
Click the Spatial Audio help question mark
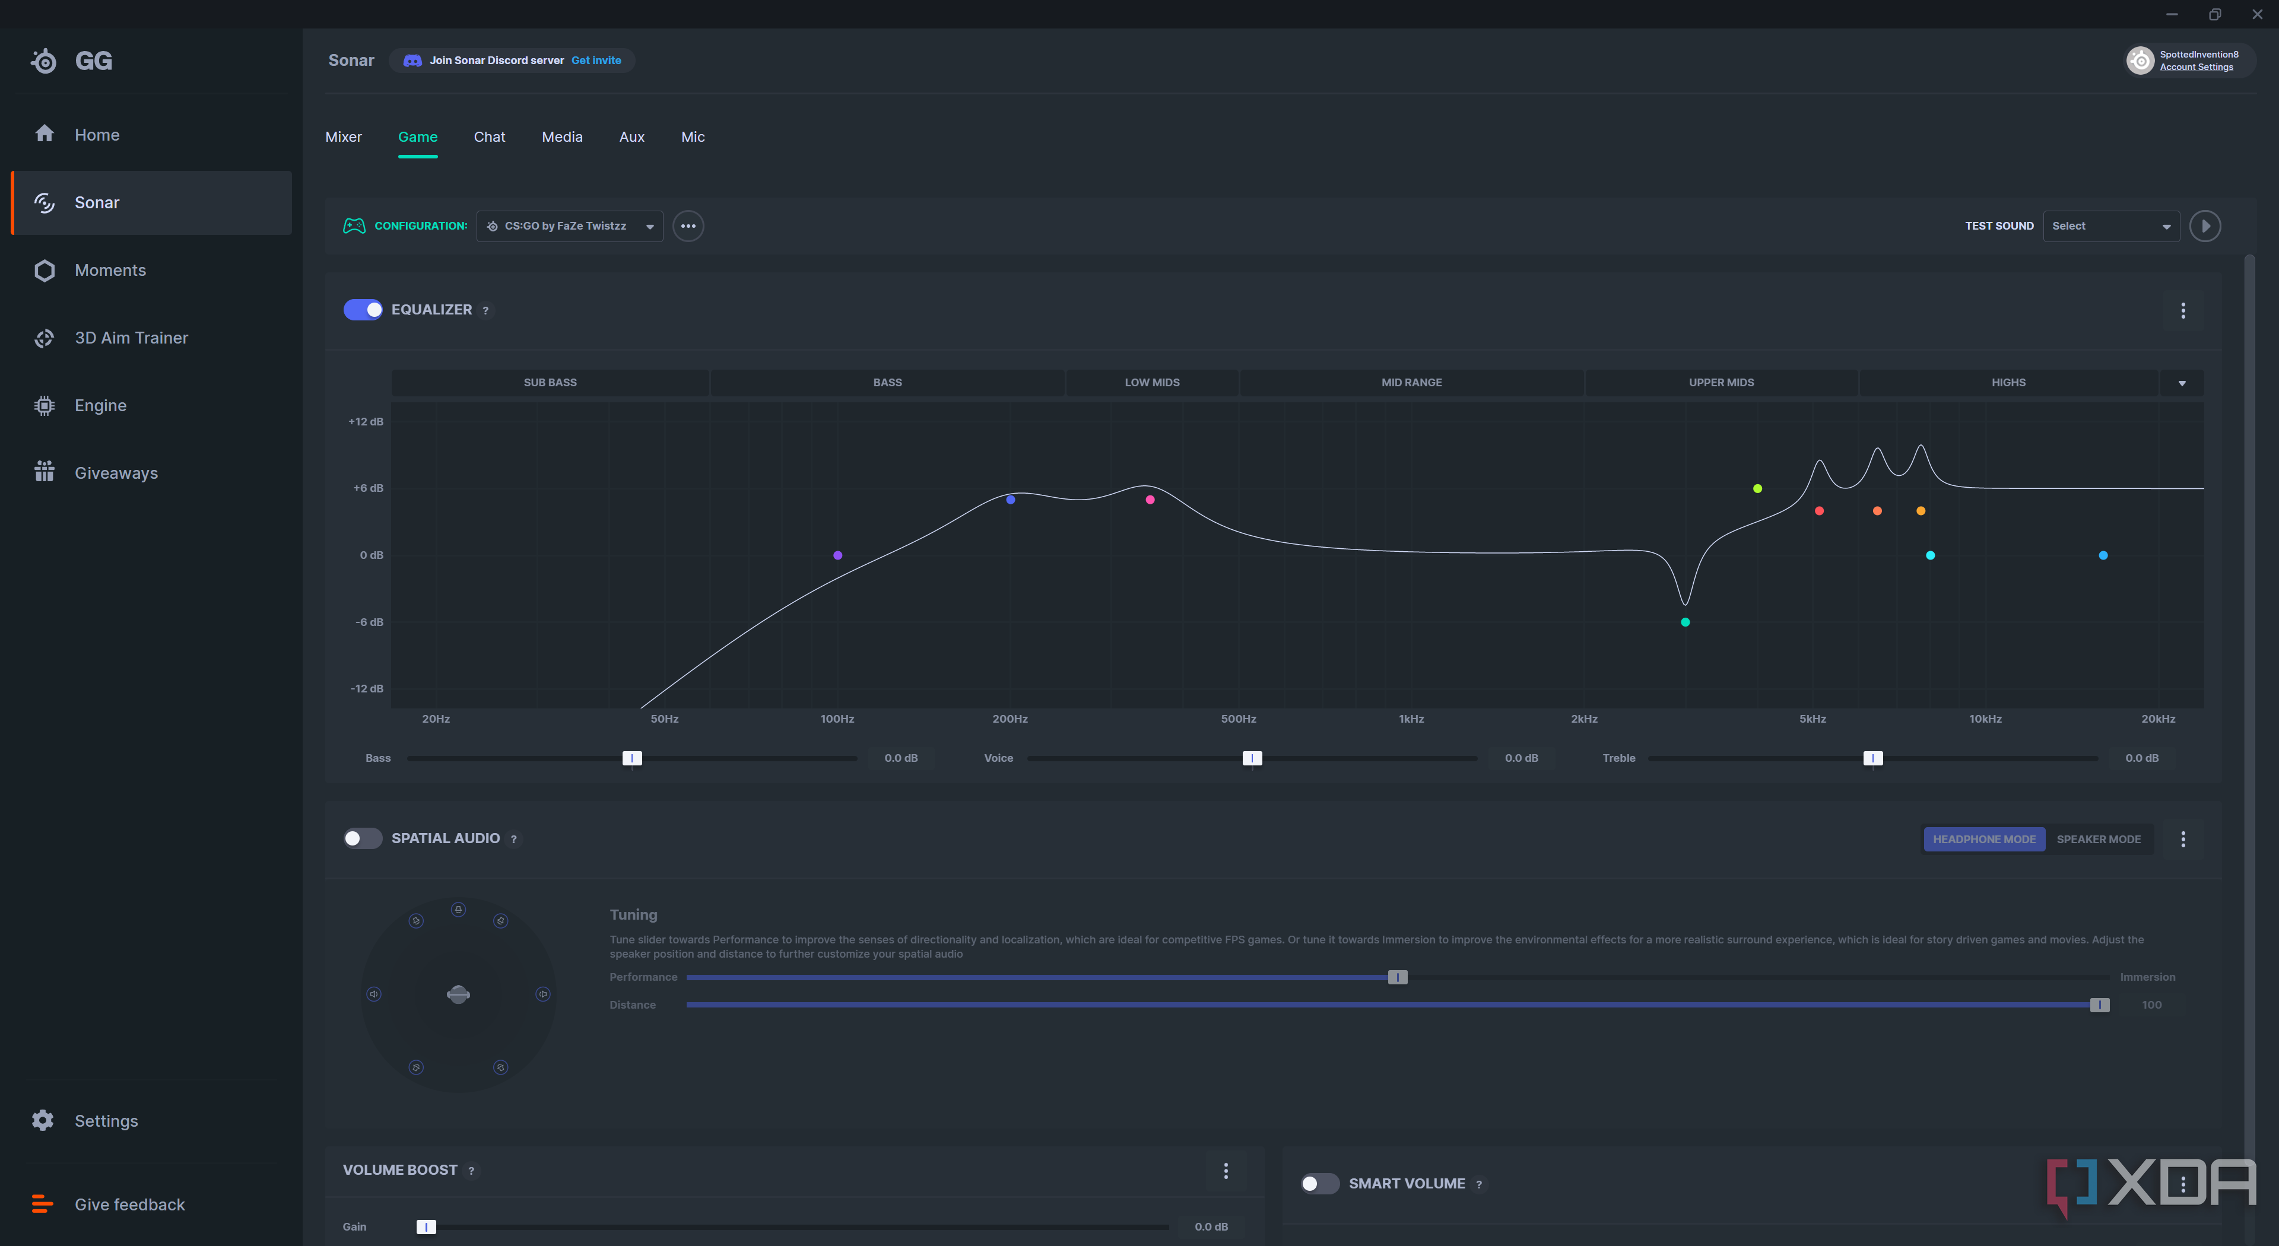(x=513, y=839)
